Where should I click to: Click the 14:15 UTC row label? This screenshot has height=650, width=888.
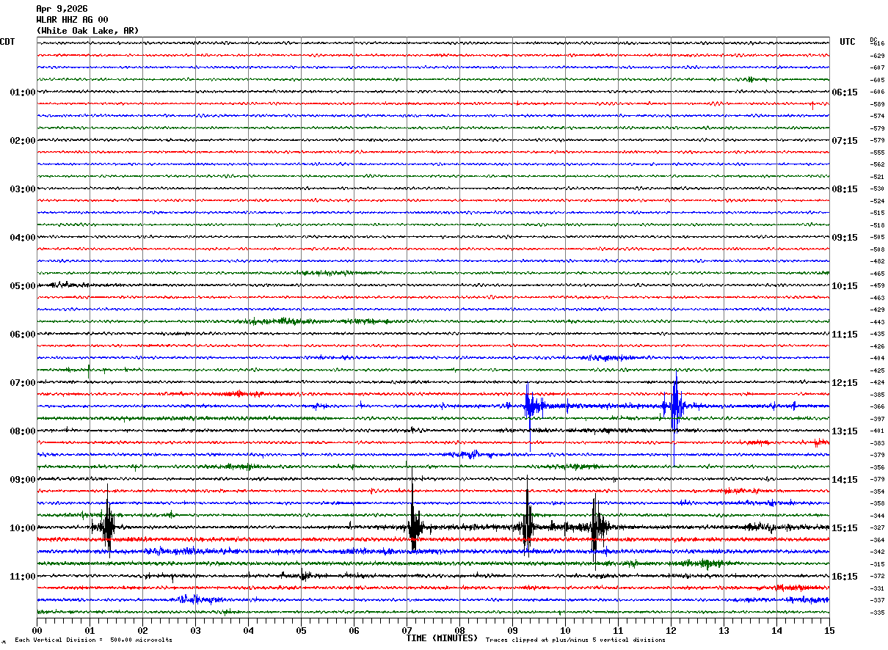point(845,480)
